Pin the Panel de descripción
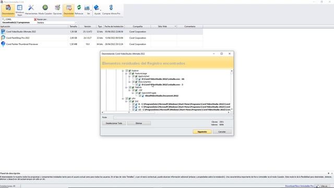 (x=328, y=173)
